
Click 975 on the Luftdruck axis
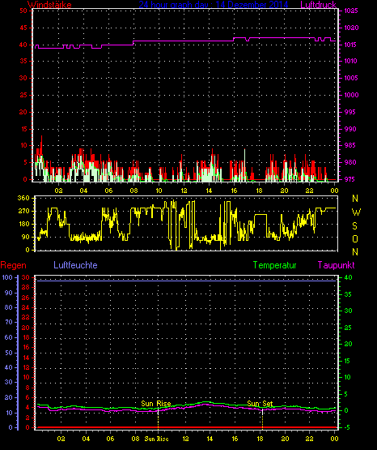click(350, 179)
